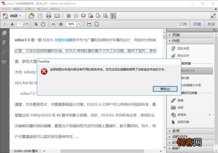Print the document with printer icon
Image resolution: width=218 pixels, height=153 pixels.
48,16
